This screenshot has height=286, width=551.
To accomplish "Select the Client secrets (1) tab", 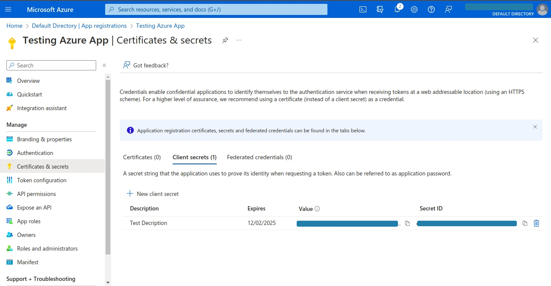I will click(x=194, y=157).
